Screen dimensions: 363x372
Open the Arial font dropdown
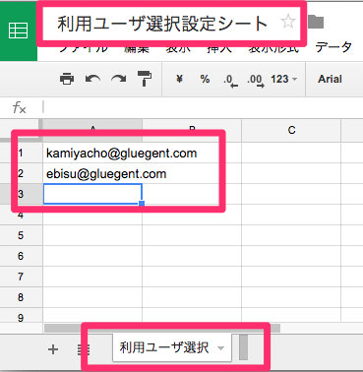pos(330,79)
